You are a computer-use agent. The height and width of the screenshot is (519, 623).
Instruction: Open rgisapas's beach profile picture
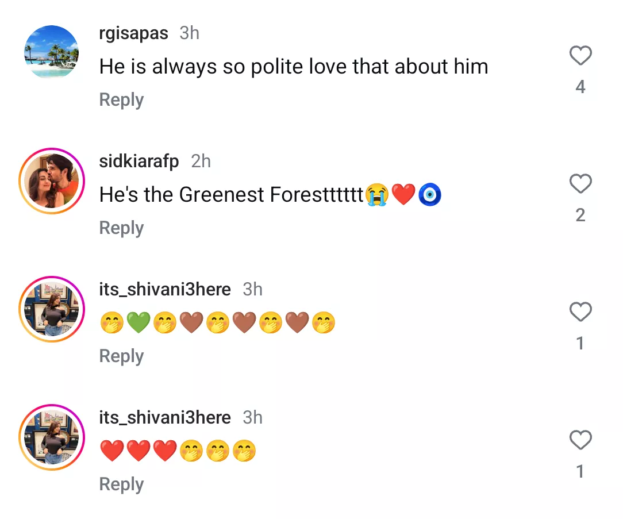(52, 53)
